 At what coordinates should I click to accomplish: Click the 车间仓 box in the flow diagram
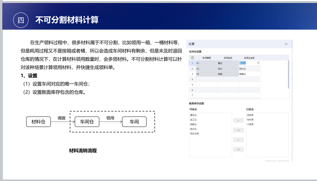tap(87, 122)
